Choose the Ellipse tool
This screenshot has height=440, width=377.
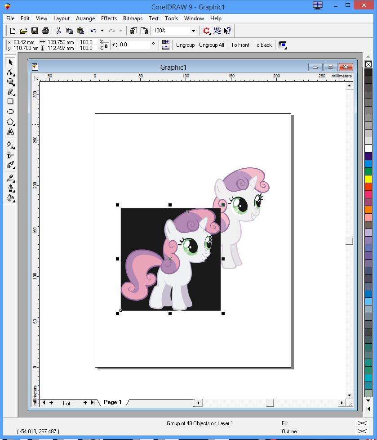(10, 112)
